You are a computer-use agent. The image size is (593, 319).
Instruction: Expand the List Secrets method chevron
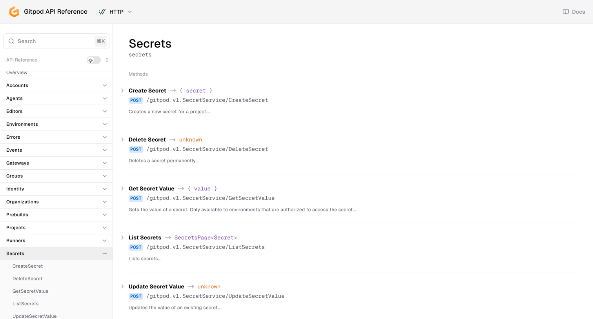pos(122,237)
